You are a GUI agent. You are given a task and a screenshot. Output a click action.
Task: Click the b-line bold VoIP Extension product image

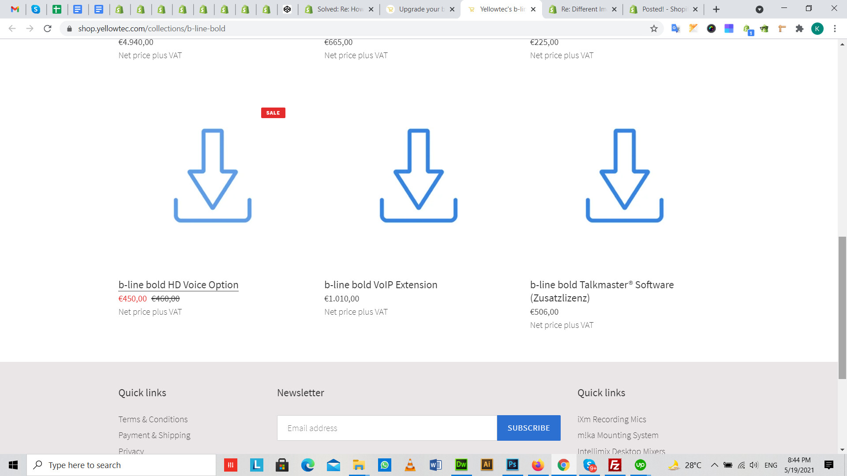pyautogui.click(x=418, y=175)
